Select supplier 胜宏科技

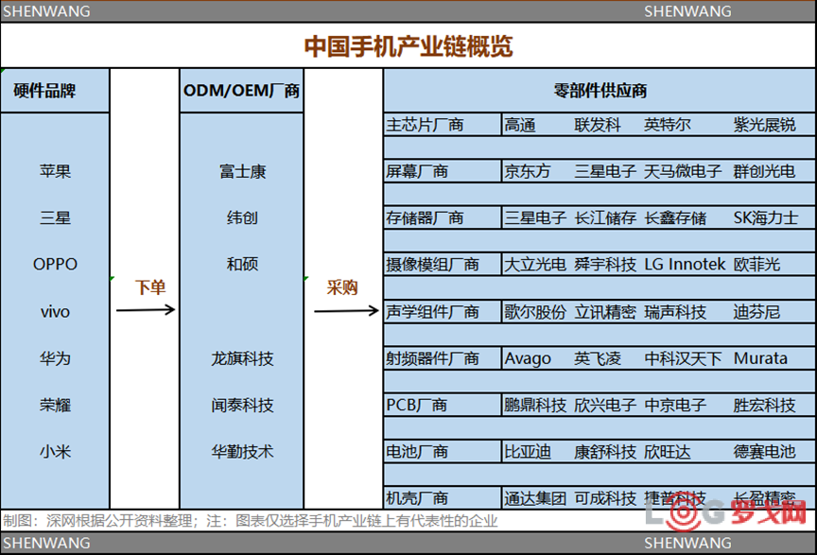[764, 405]
